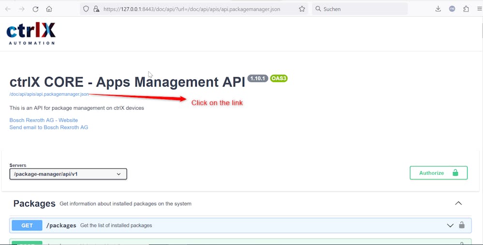
Task: Bookmark page using star icon
Action: pyautogui.click(x=302, y=9)
